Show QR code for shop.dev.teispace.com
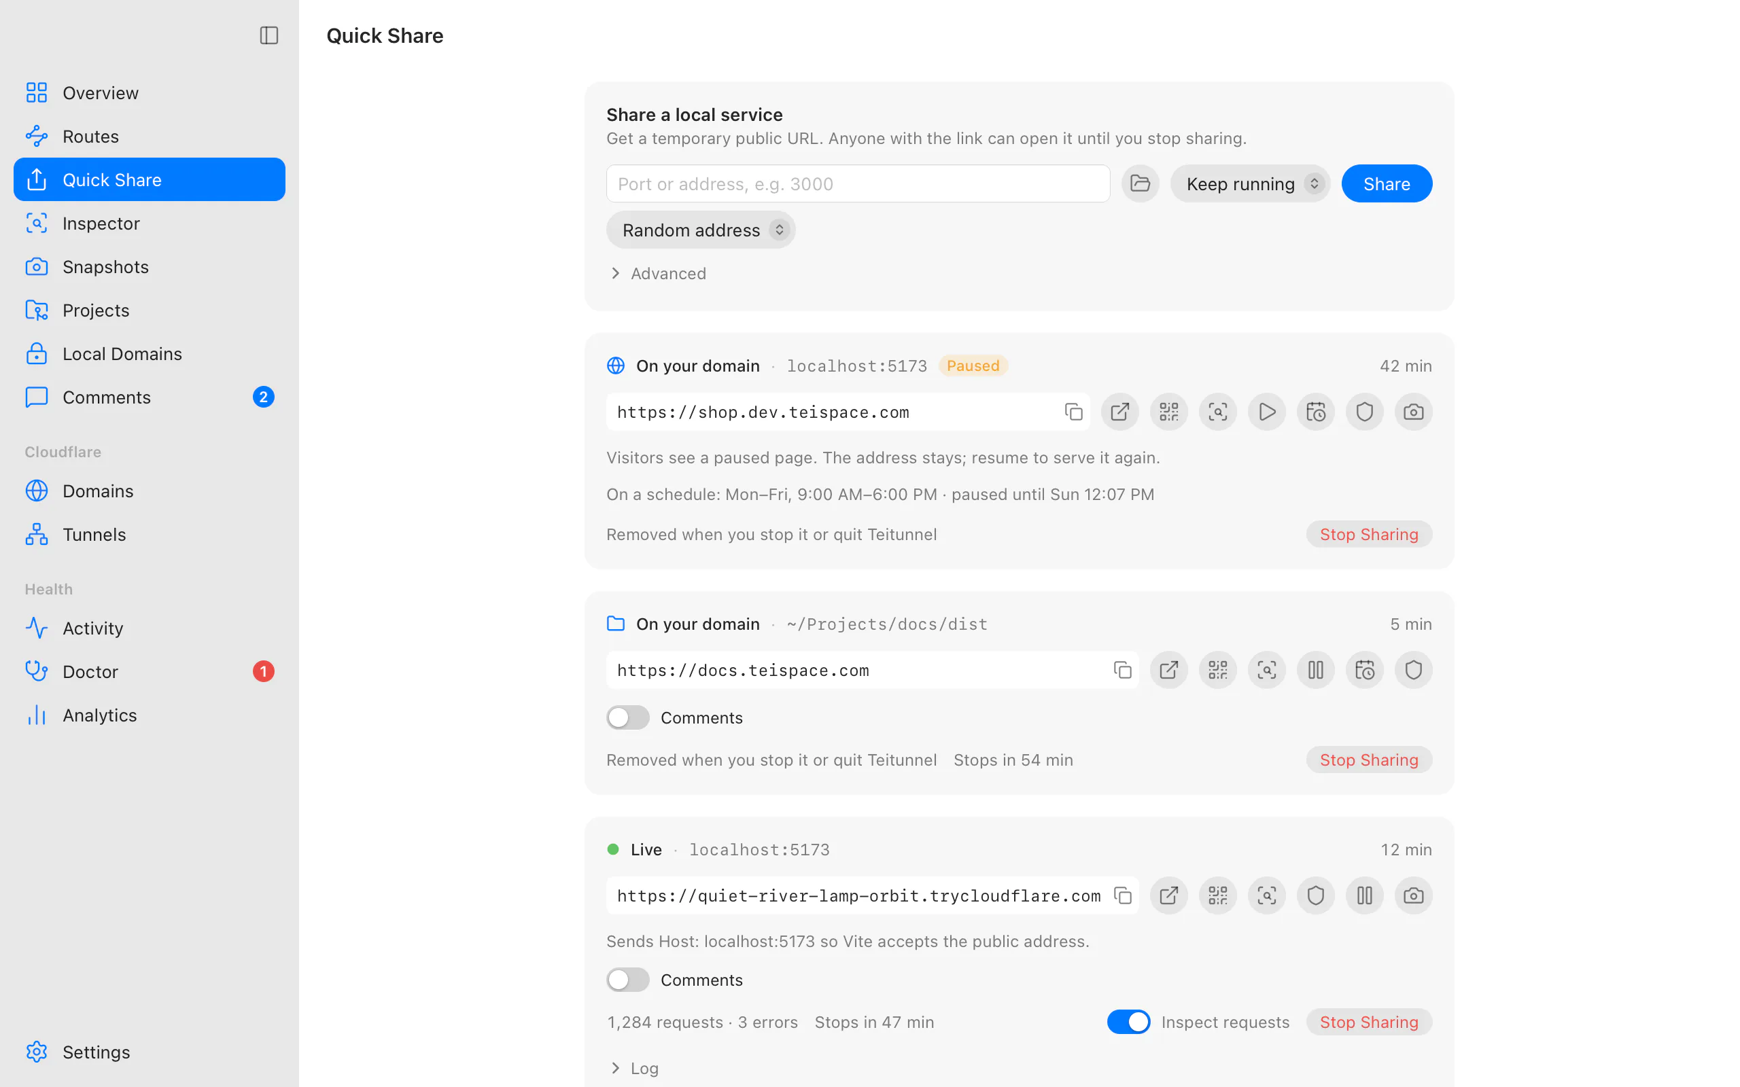 [x=1168, y=412]
